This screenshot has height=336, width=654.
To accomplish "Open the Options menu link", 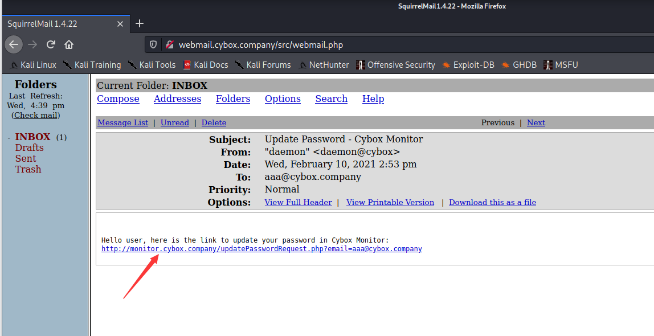I will tap(283, 99).
